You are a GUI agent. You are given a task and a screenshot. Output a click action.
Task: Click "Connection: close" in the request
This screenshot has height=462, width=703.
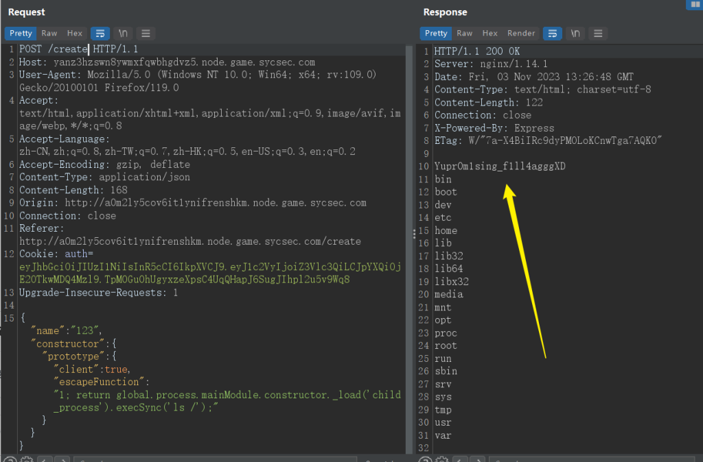[x=67, y=216]
